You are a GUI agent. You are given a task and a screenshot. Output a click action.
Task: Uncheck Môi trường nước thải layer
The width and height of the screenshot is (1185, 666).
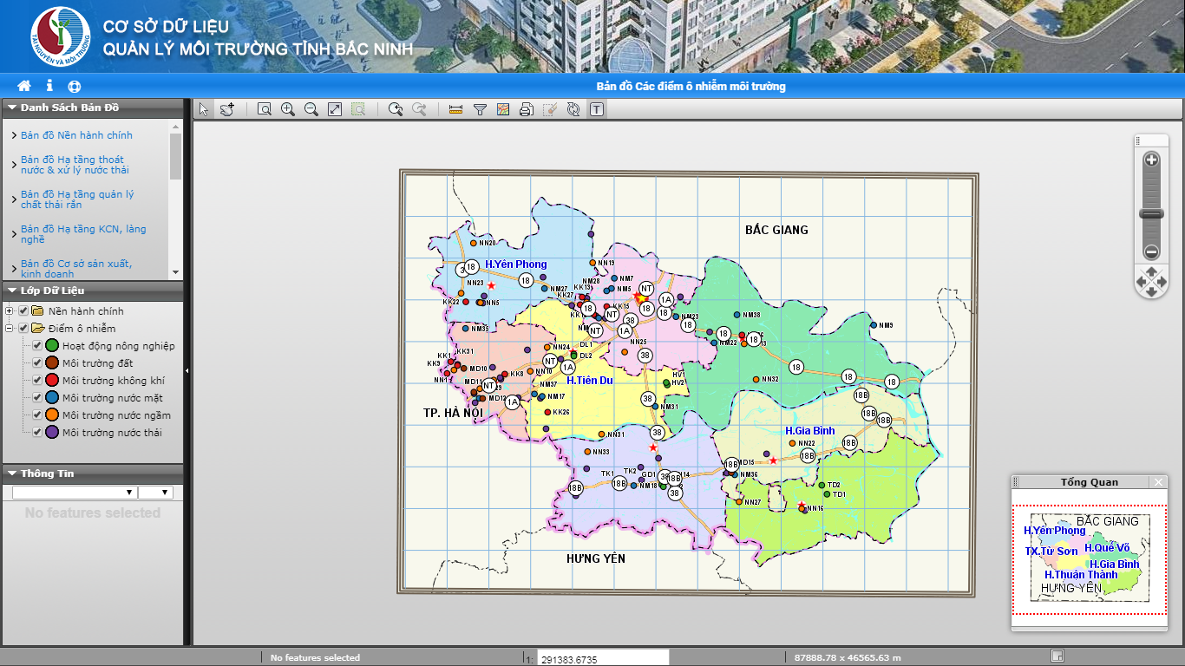click(37, 432)
